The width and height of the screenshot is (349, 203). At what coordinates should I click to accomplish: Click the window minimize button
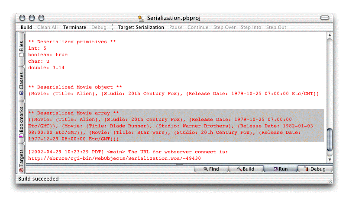click(32, 18)
